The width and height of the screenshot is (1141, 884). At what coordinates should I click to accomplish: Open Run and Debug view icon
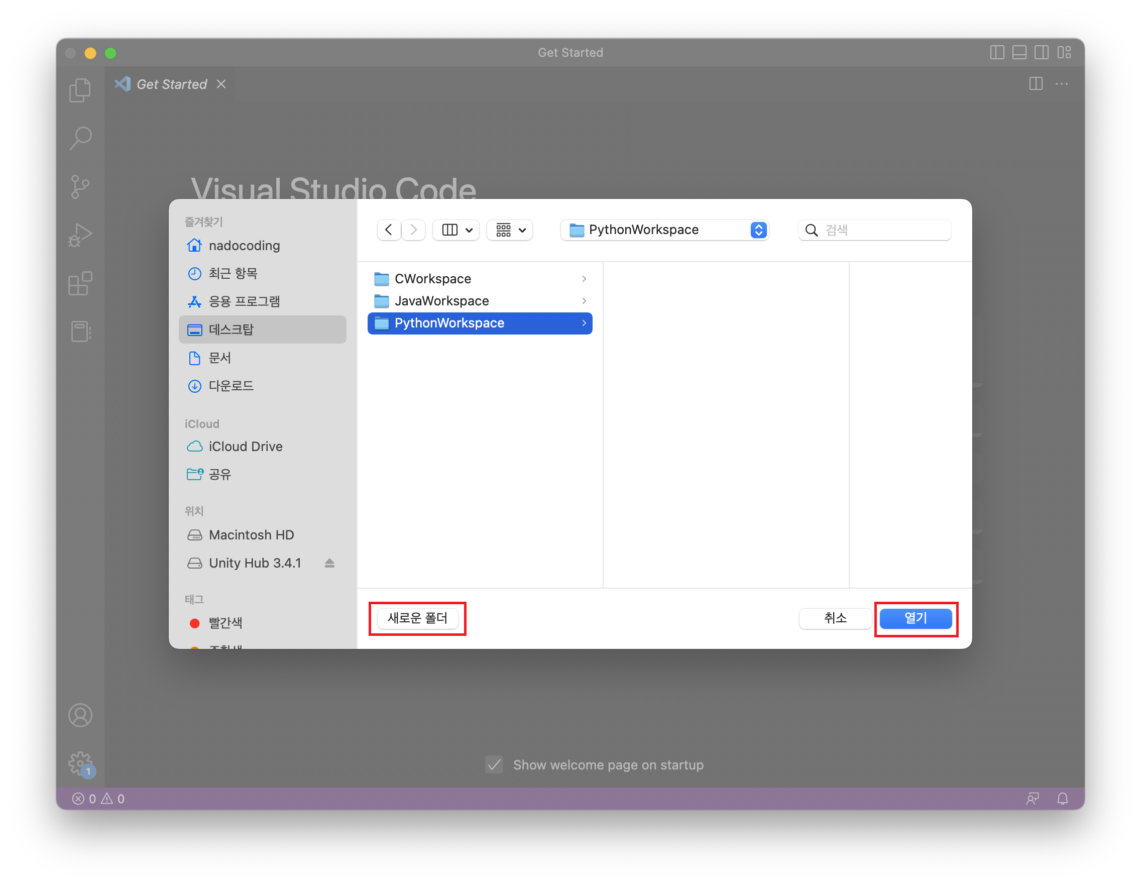(80, 235)
